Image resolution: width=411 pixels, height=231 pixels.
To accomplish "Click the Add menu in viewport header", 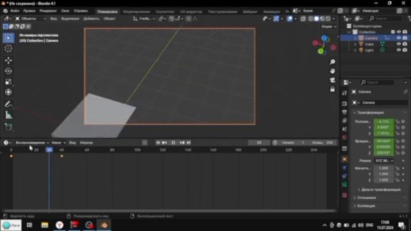I will (91, 19).
